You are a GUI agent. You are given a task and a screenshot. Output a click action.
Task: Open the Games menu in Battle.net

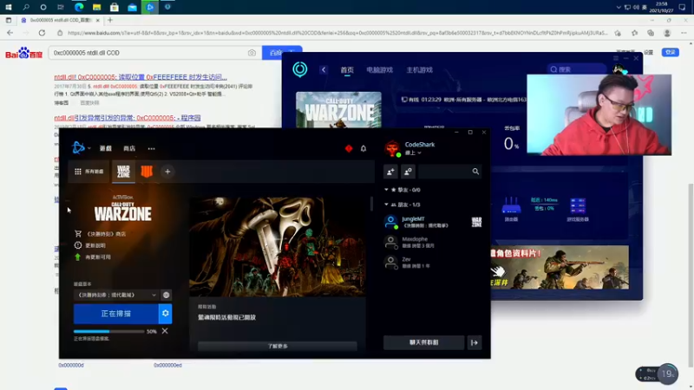(x=106, y=148)
